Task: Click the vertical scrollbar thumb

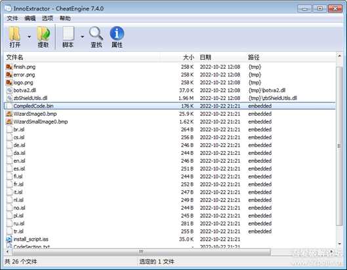Action: [339, 146]
